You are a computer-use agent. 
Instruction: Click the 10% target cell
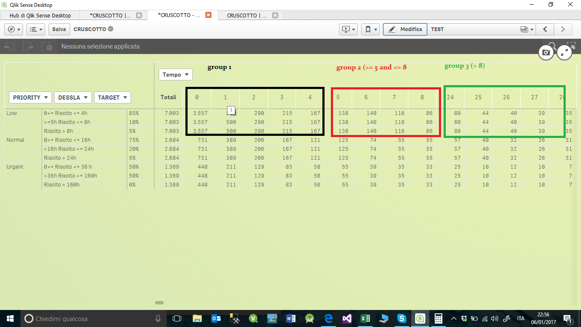134,122
